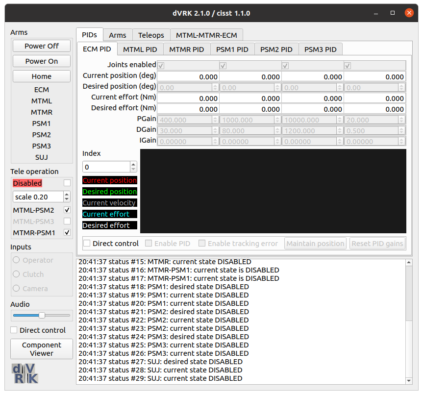Select the PSM1 PID tab
The width and height of the screenshot is (423, 395).
click(232, 49)
